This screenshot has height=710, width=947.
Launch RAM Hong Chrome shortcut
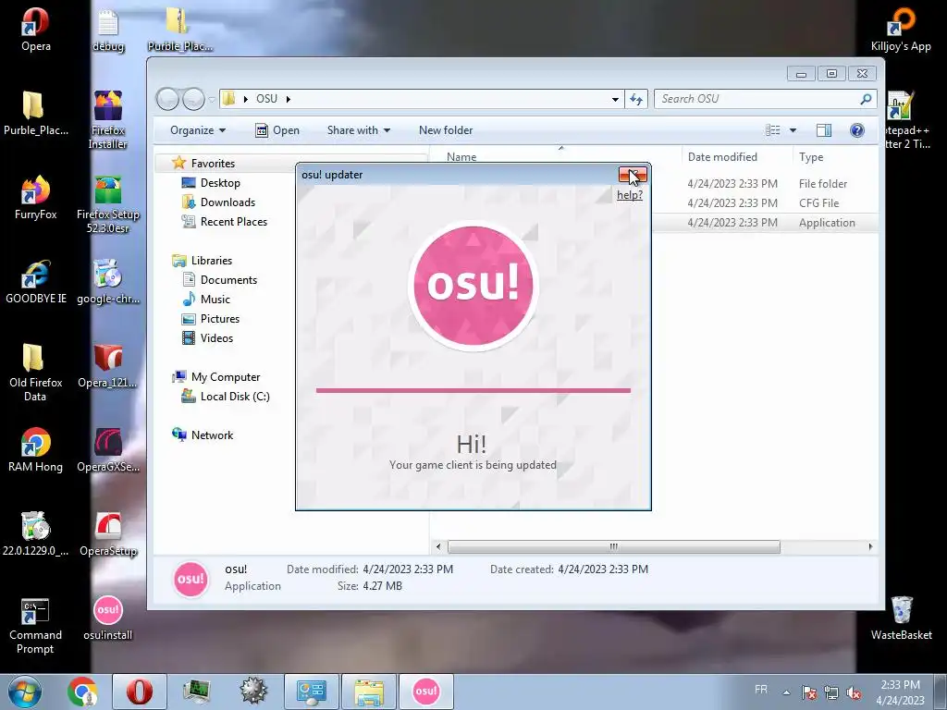point(36,450)
